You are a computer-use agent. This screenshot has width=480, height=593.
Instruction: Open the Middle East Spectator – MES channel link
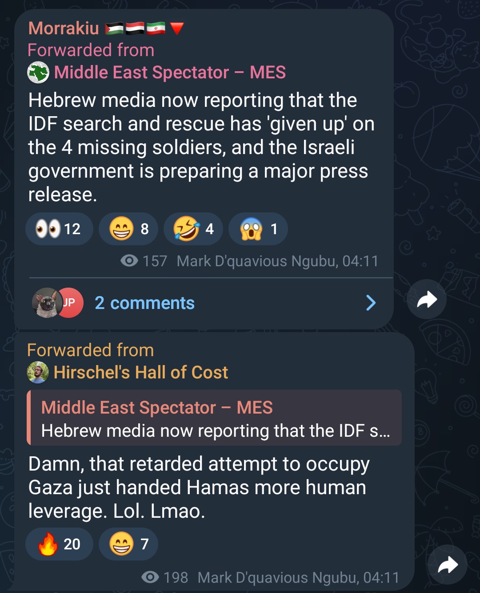coord(170,72)
